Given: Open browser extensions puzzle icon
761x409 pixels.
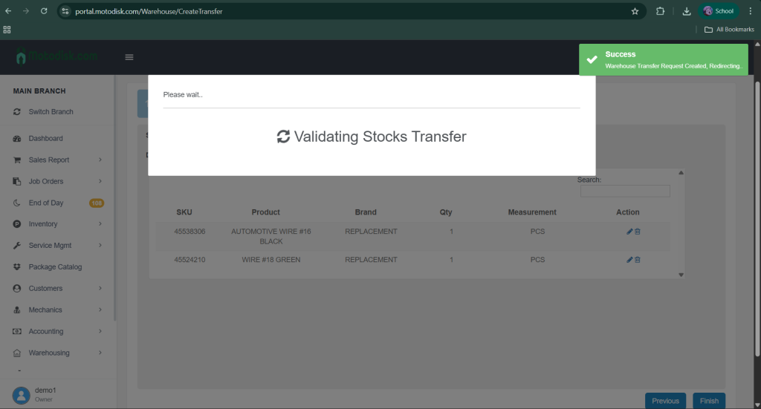Looking at the screenshot, I should (660, 11).
